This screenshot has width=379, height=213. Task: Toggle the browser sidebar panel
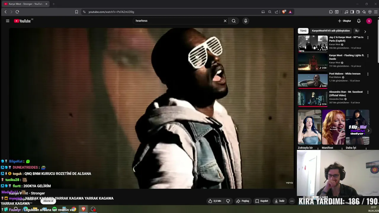click(x=352, y=12)
